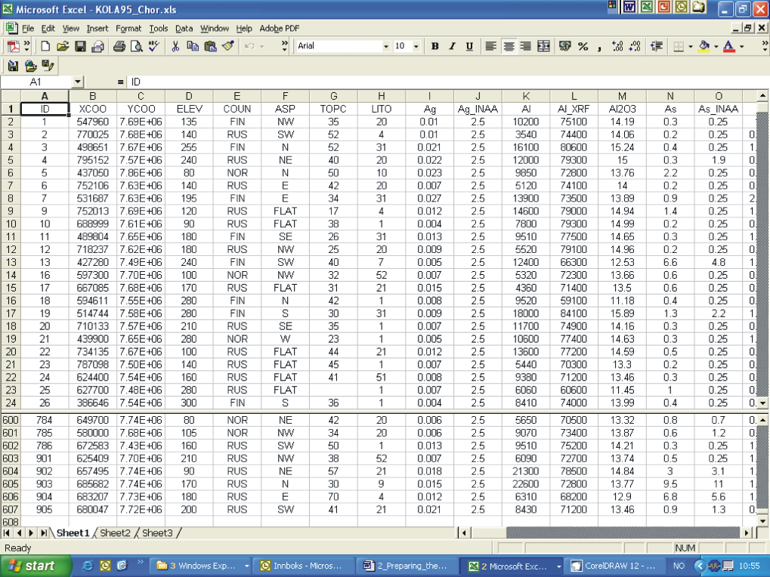Open Print Preview from the toolbar
The height and width of the screenshot is (577, 770).
pyautogui.click(x=136, y=46)
